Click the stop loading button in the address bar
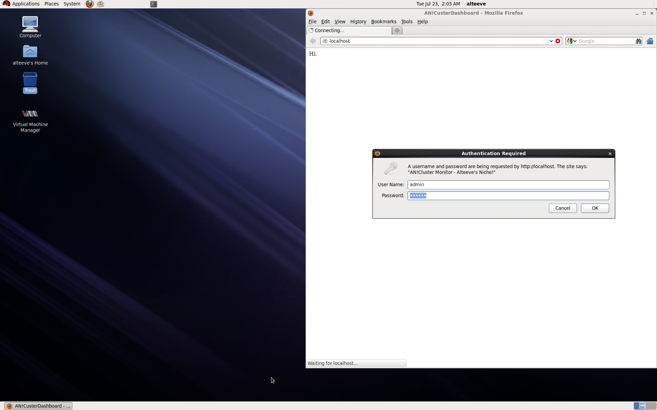Viewport: 657px width, 410px height. tap(558, 41)
